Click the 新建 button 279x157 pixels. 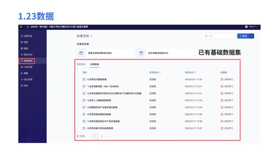click(243, 36)
